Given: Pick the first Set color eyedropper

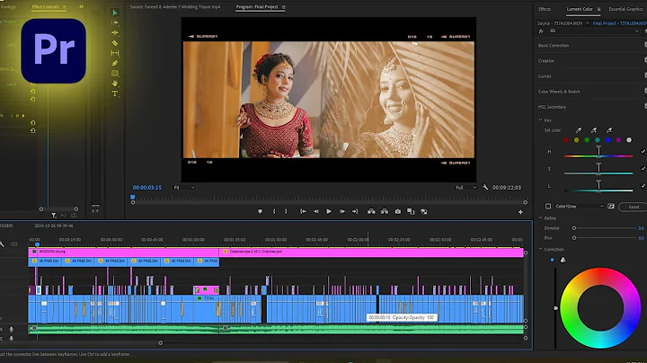Looking at the screenshot, I should pos(579,130).
